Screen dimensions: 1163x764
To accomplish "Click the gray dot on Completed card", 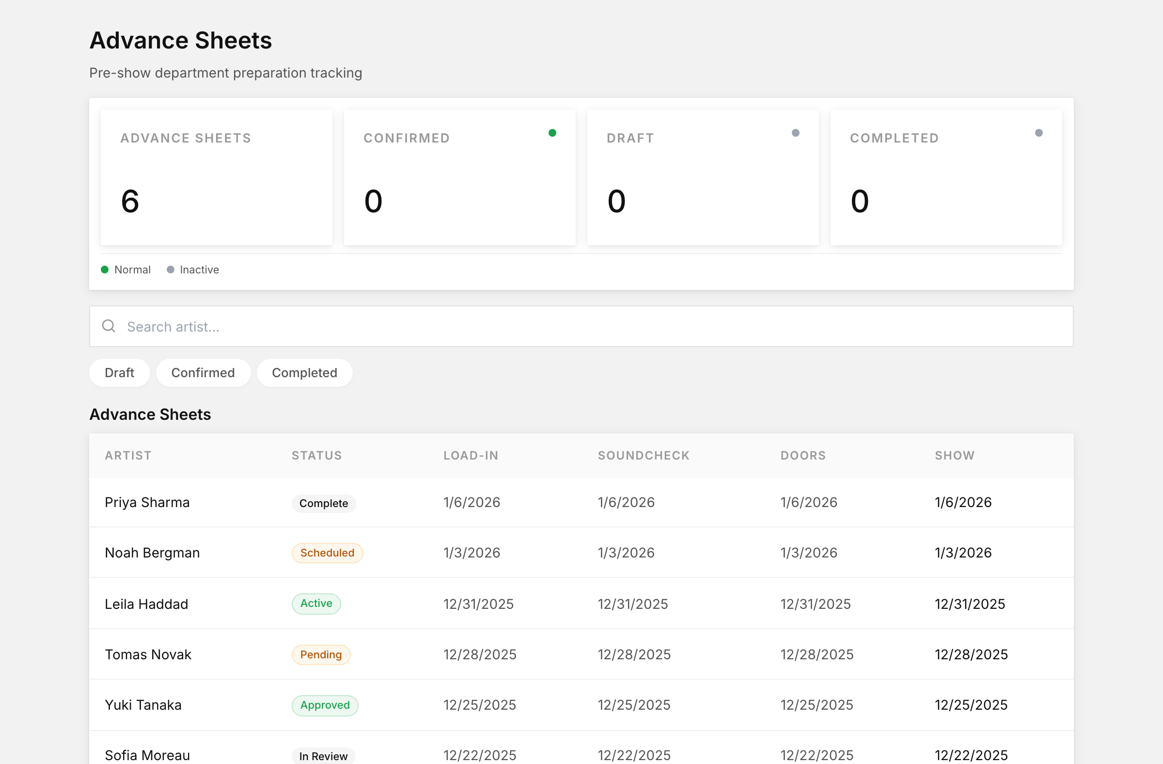I will point(1039,133).
